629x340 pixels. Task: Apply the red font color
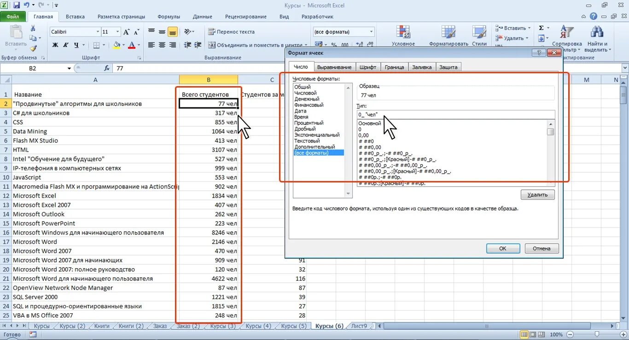(132, 45)
